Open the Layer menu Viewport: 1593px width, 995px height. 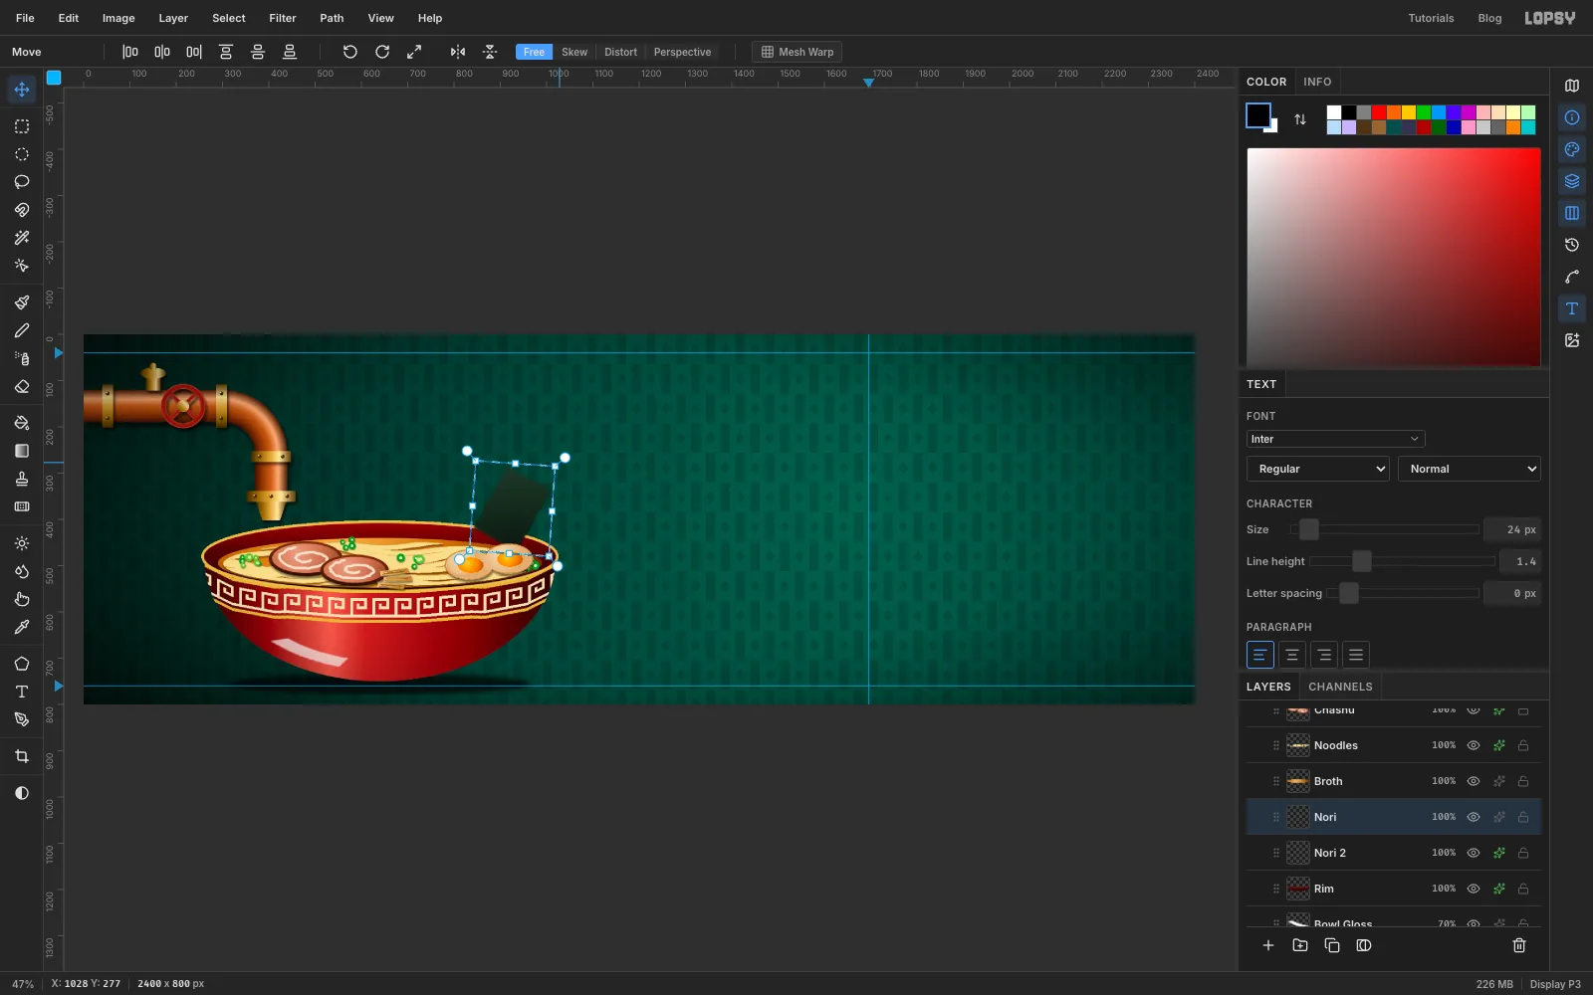tap(173, 18)
